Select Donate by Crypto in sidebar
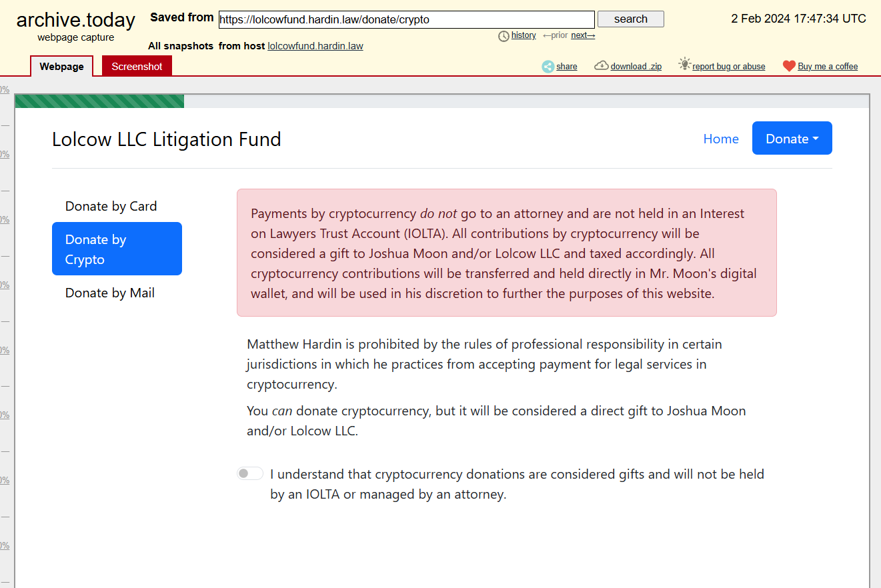 pos(117,249)
